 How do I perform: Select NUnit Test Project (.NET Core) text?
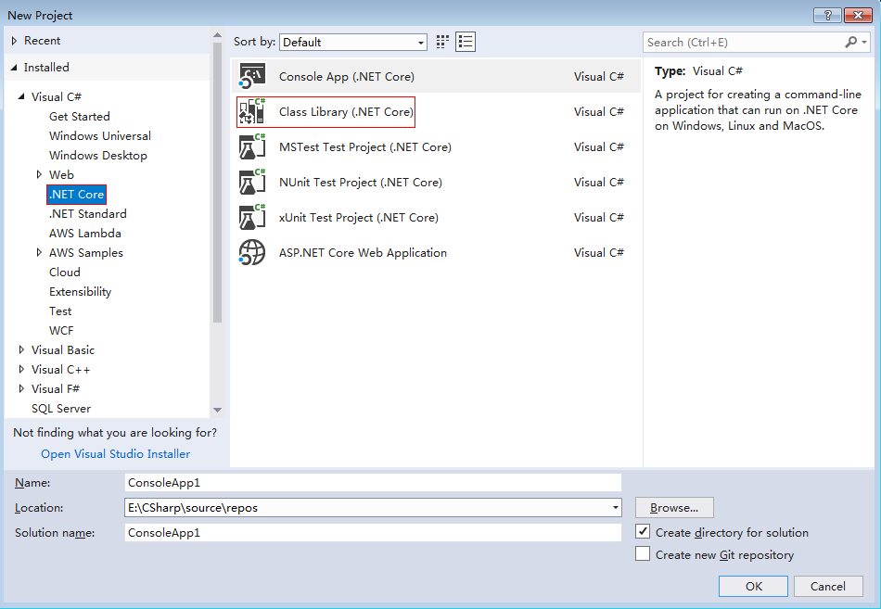click(x=361, y=183)
